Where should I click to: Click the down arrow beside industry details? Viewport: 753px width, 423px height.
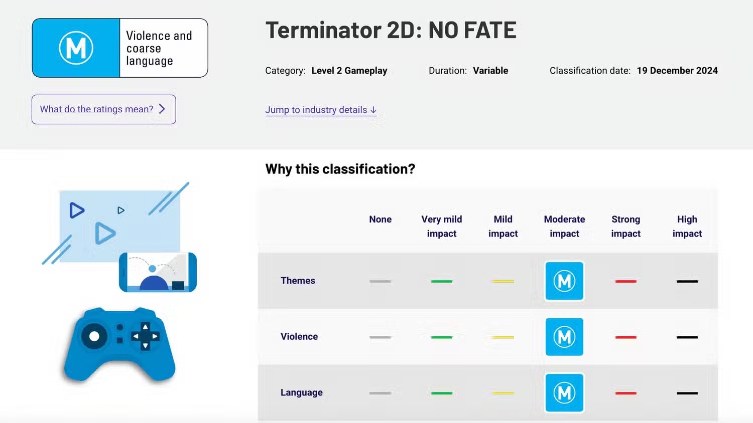point(373,110)
